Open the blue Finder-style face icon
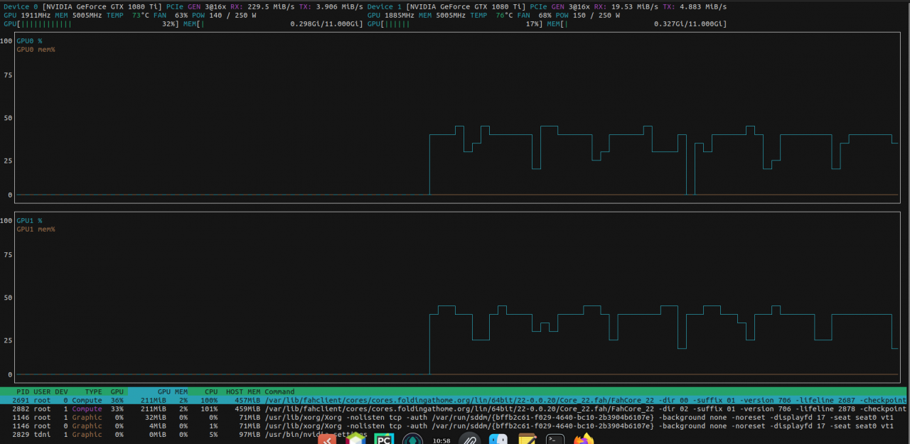The image size is (910, 444). point(498,440)
